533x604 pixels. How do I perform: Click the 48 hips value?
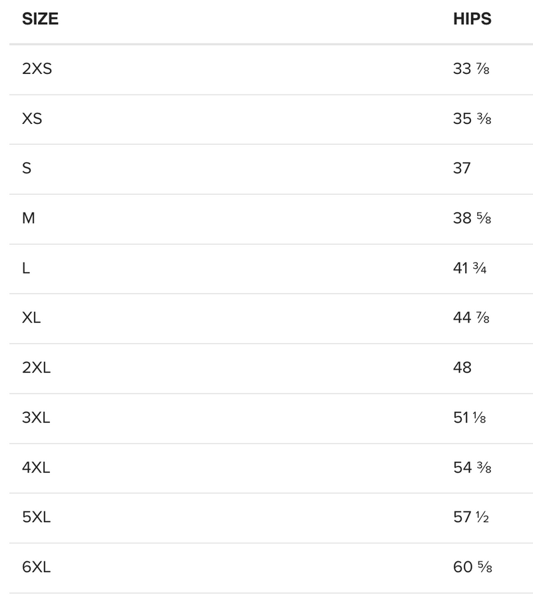click(x=462, y=368)
